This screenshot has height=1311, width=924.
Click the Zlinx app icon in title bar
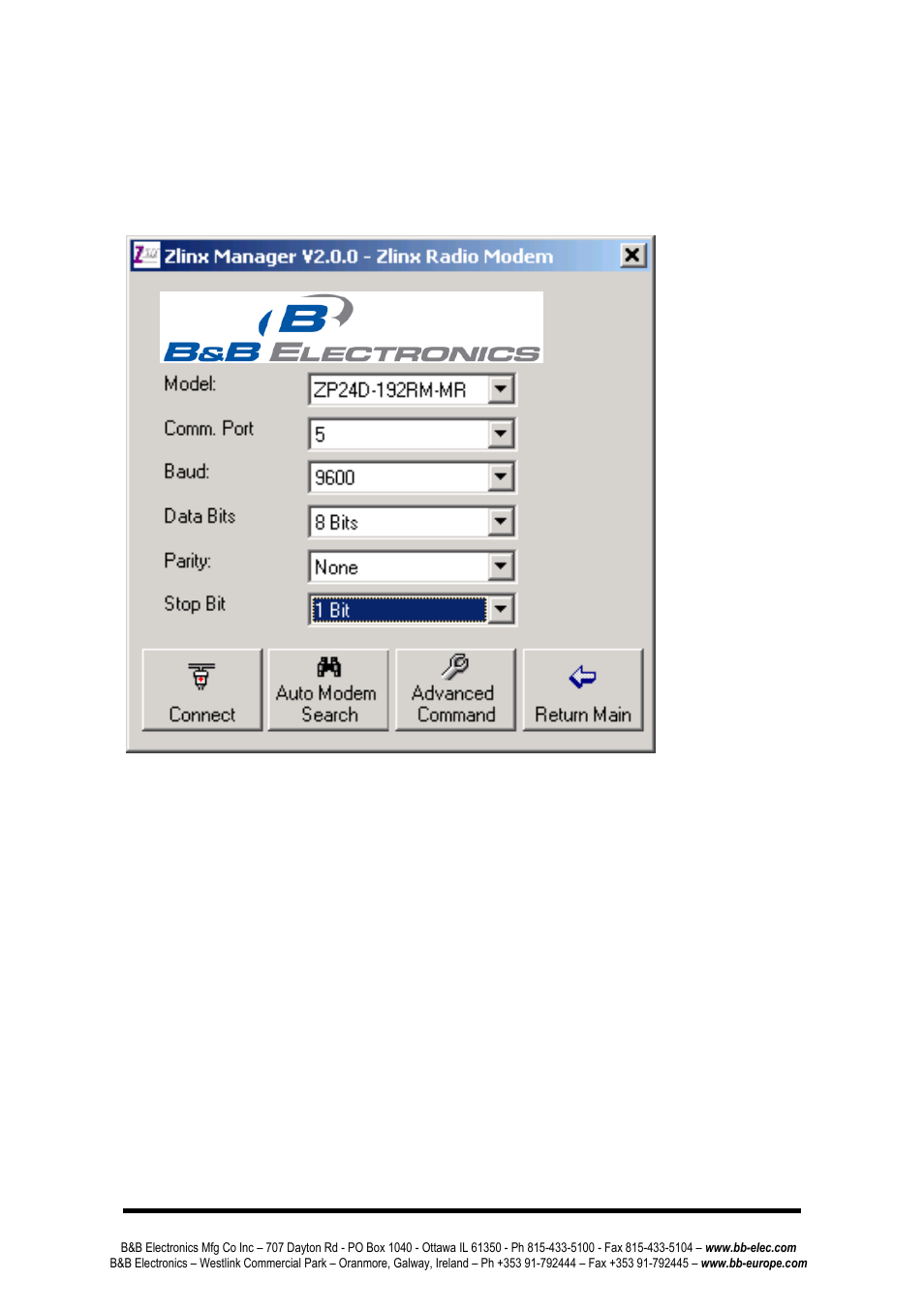click(x=145, y=256)
